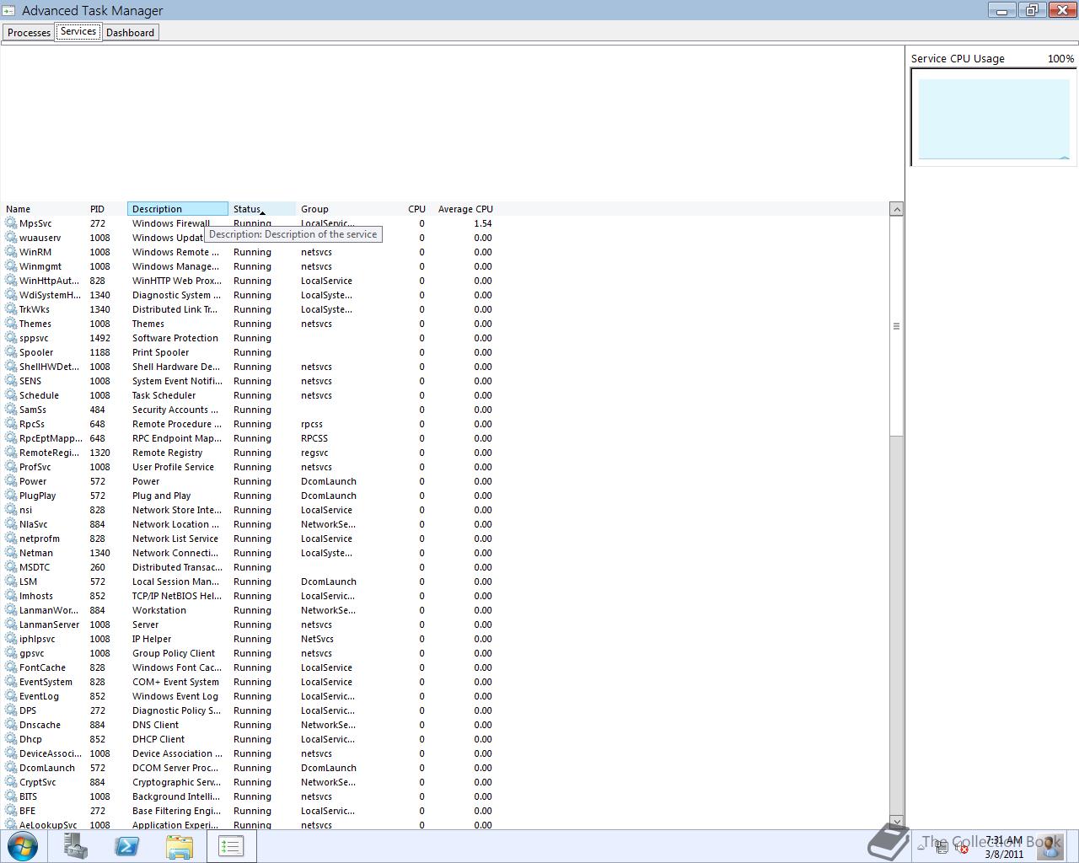Select the EventSystem service name
The width and height of the screenshot is (1079, 863).
[46, 682]
